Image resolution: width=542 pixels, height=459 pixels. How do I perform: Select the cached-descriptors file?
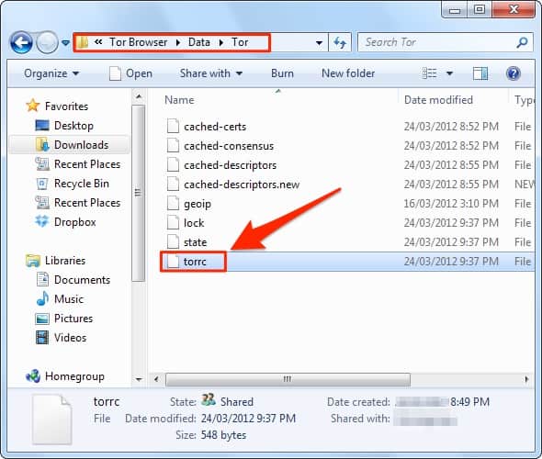click(x=230, y=165)
